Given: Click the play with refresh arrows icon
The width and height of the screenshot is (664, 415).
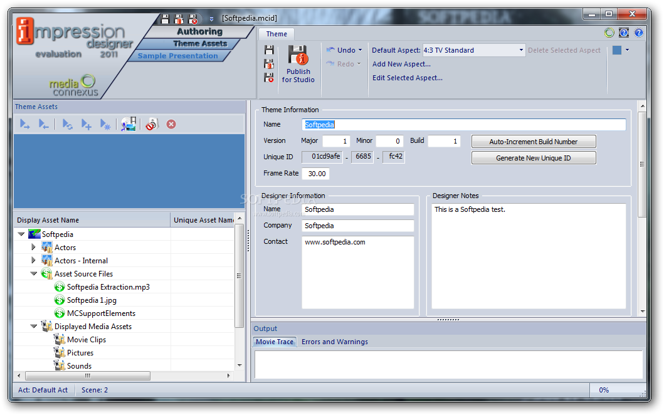Looking at the screenshot, I should tap(67, 125).
